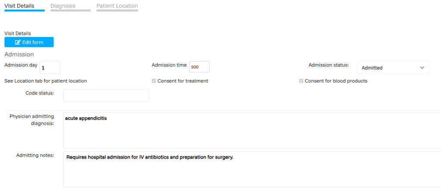The width and height of the screenshot is (441, 190).
Task: Click into the Admission day field
Action: [50, 67]
